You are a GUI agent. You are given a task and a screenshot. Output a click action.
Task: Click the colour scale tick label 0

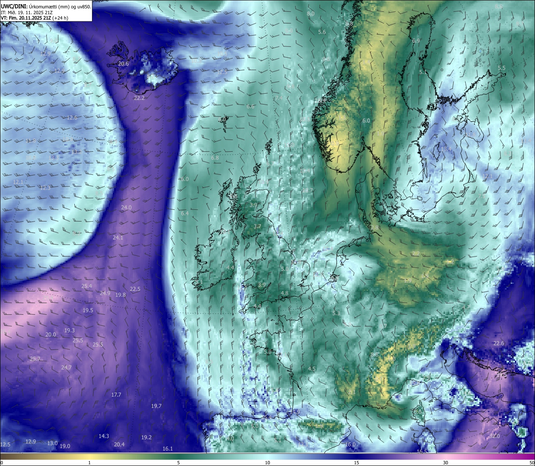click(x=1, y=463)
